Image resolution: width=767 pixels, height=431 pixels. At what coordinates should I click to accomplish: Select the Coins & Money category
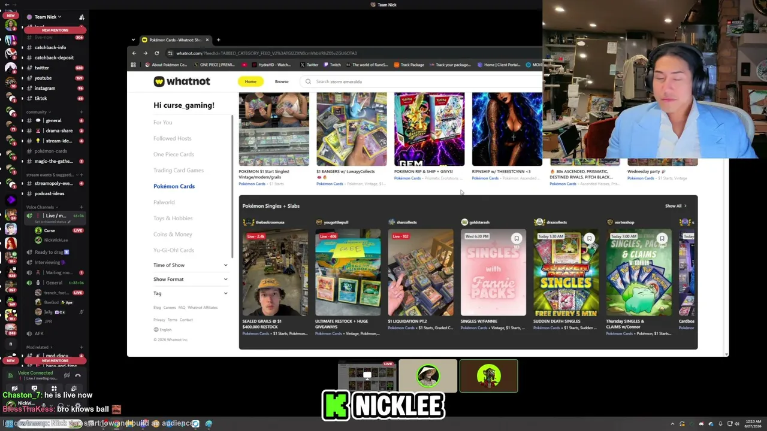point(173,234)
